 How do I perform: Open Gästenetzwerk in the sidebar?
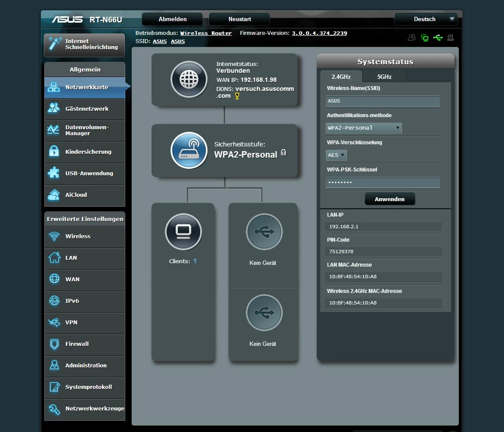(x=85, y=109)
